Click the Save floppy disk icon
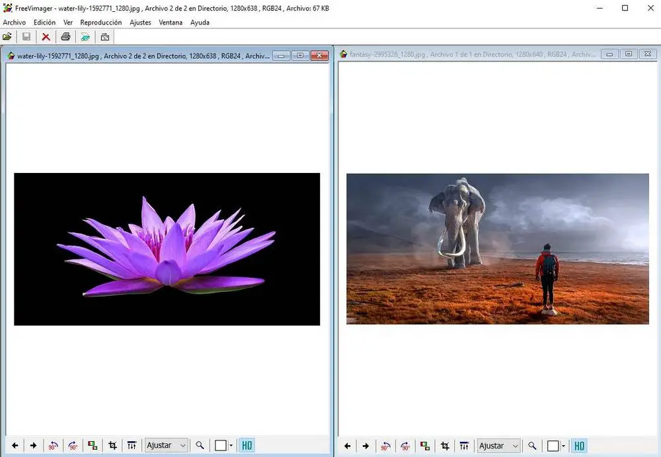This screenshot has width=661, height=457. [26, 37]
